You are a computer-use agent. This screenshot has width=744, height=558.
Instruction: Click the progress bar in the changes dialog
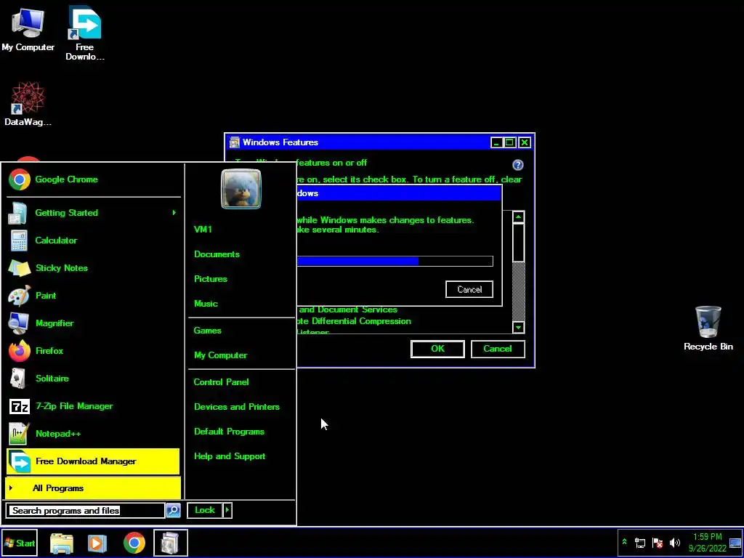pyautogui.click(x=395, y=261)
